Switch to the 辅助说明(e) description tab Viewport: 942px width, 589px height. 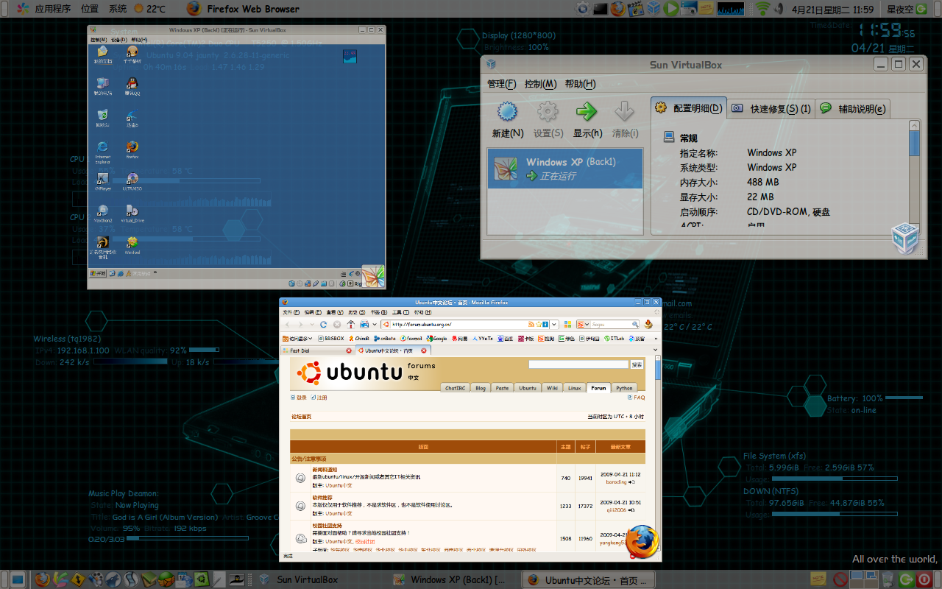tap(853, 109)
